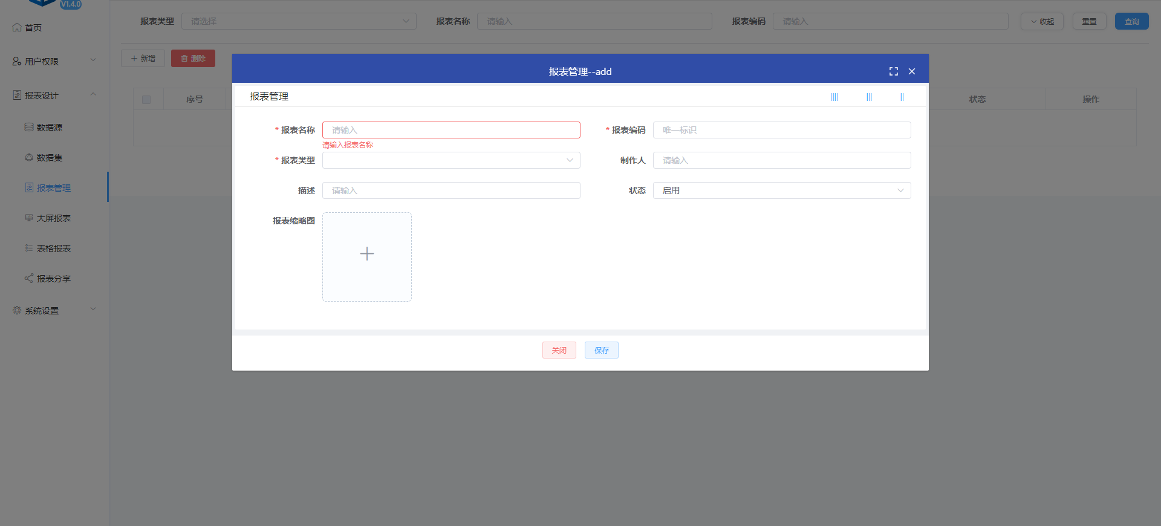This screenshot has height=526, width=1161.
Task: Click the 操作 table column header
Action: pos(1091,99)
